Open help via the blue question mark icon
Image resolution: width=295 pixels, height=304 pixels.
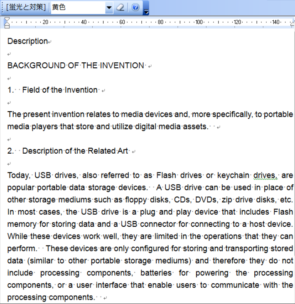point(135,7)
